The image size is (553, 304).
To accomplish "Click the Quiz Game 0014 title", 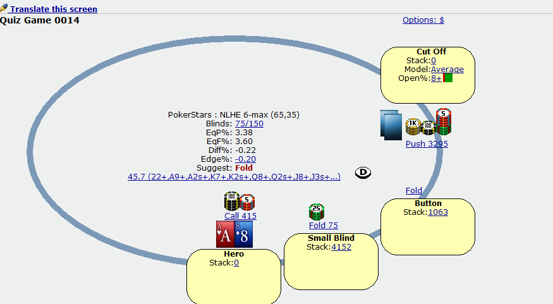I will pos(39,20).
